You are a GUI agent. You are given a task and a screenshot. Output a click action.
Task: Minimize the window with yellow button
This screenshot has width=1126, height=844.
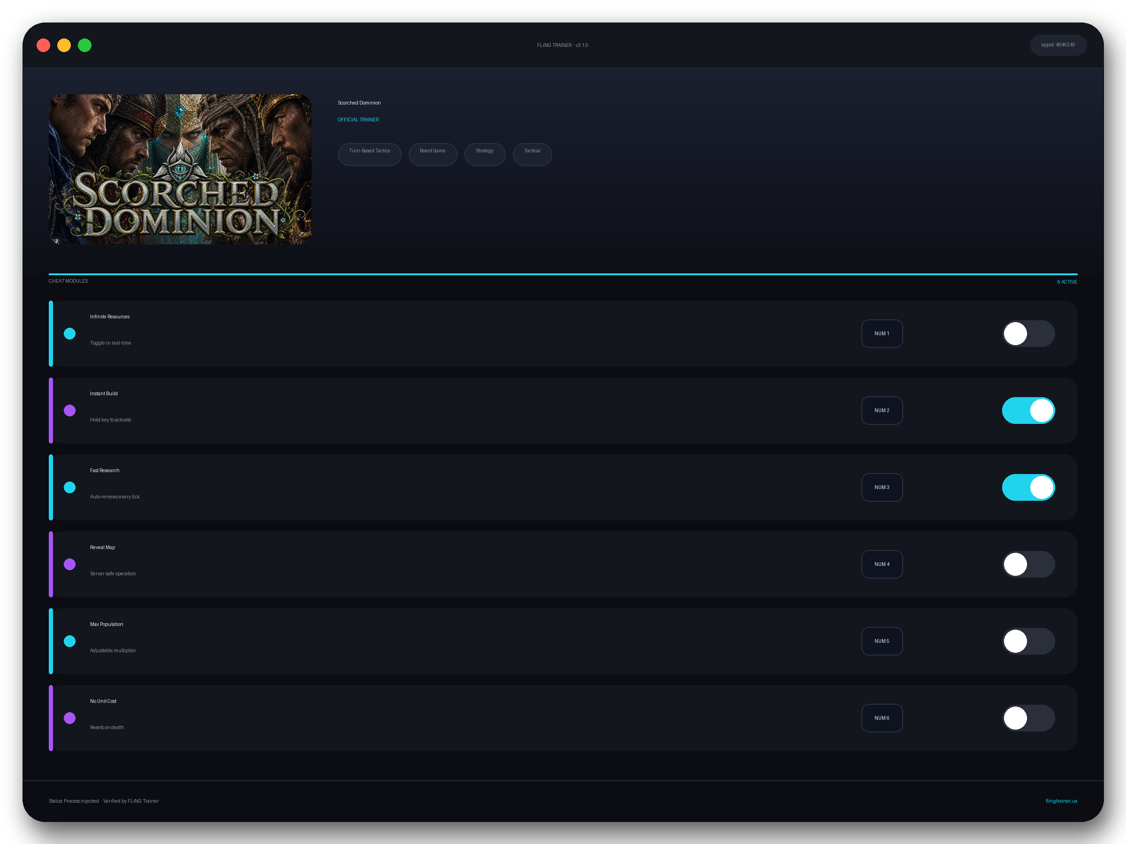click(x=64, y=45)
